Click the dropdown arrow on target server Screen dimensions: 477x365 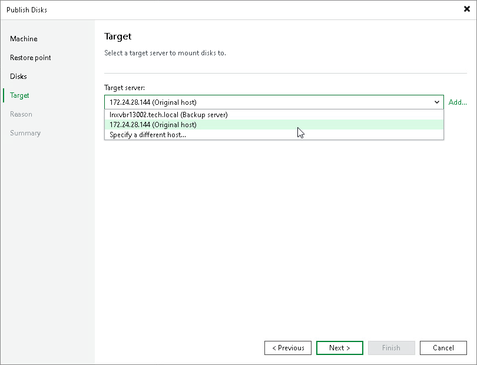click(437, 102)
